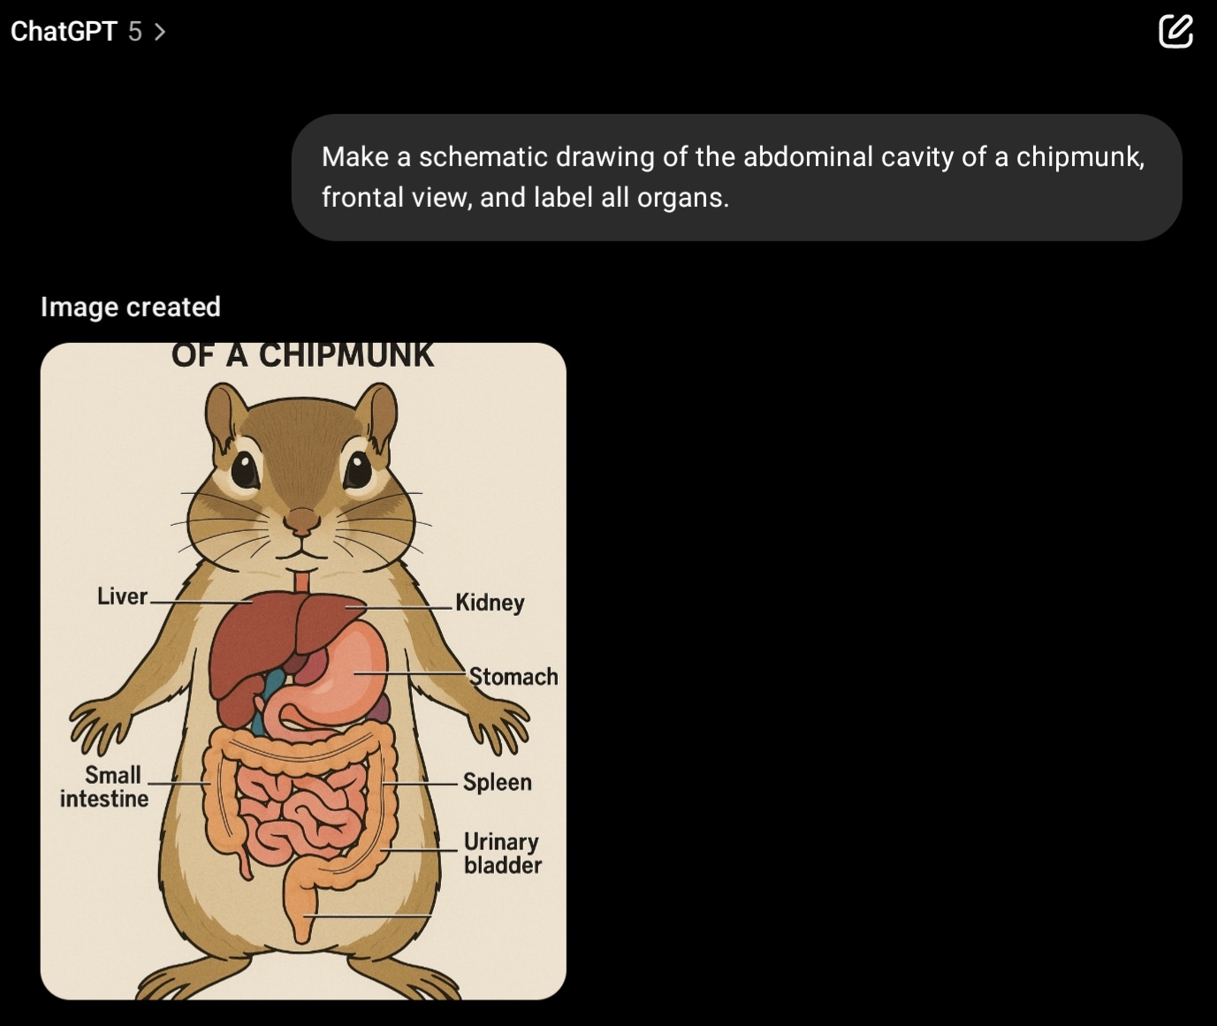Click the ChatGPT title text
The image size is (1217, 1026).
pyautogui.click(x=64, y=32)
